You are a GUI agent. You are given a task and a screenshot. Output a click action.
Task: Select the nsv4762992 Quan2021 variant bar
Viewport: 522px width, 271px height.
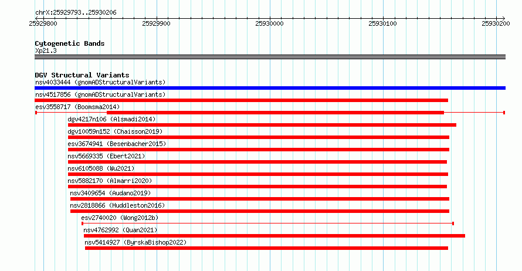274,236
